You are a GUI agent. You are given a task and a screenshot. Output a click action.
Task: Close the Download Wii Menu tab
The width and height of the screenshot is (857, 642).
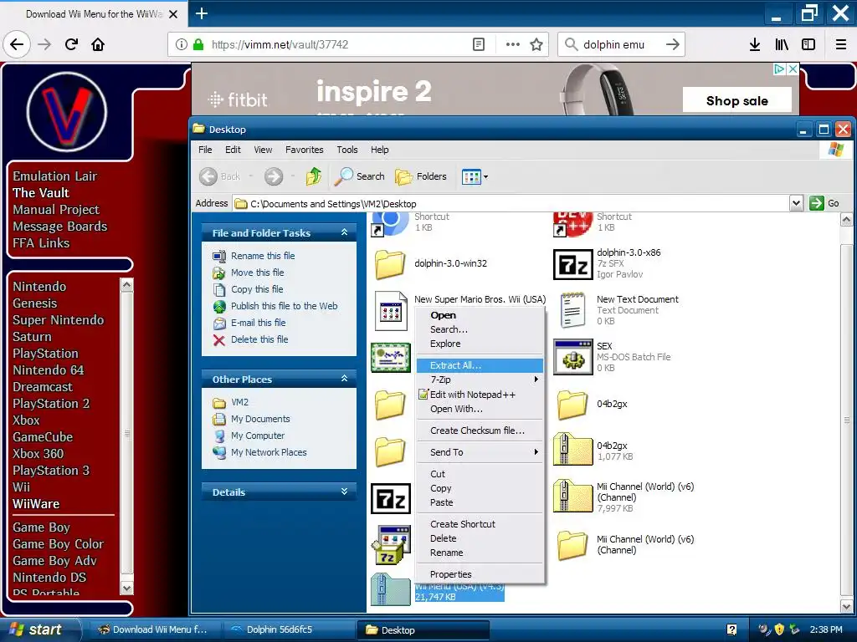pos(173,14)
